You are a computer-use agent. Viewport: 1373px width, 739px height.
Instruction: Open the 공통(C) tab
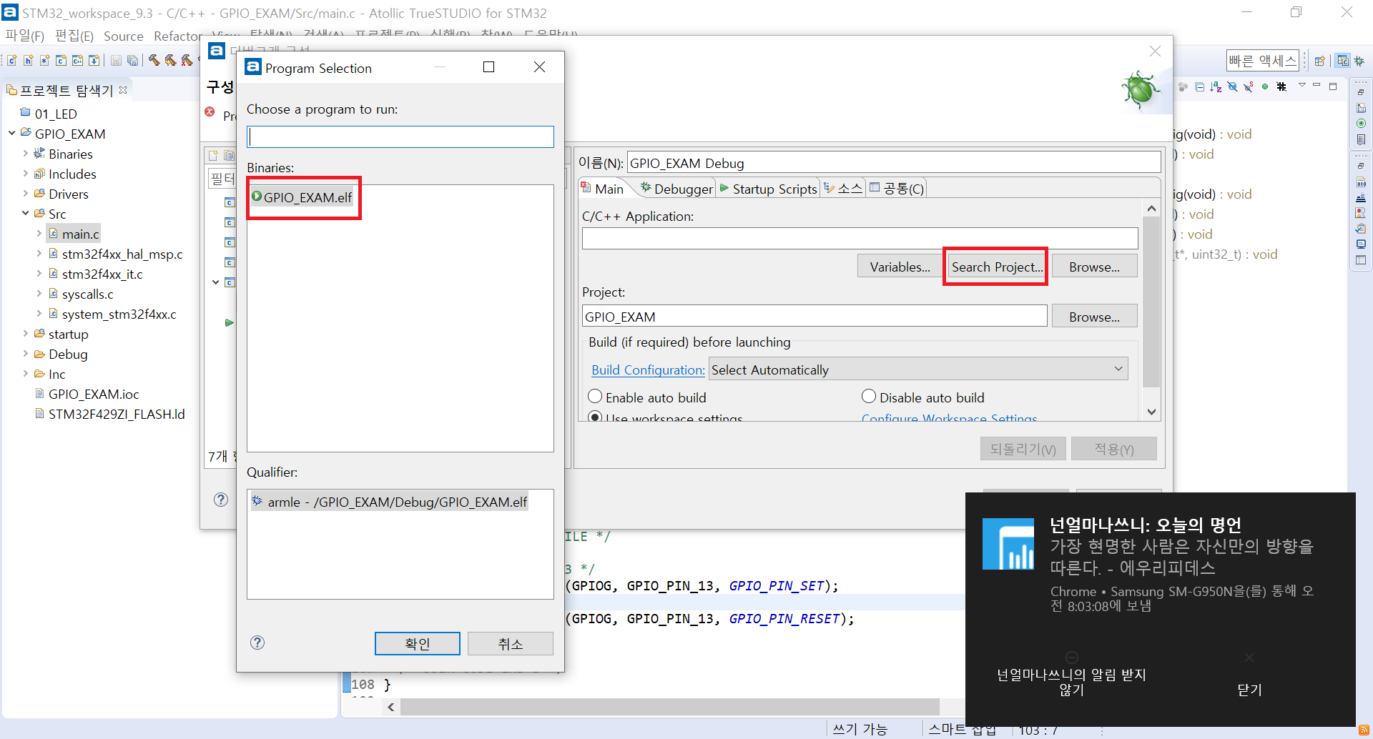(897, 189)
